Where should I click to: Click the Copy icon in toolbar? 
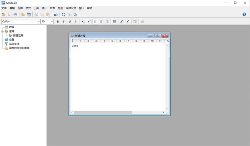pyautogui.click(x=42, y=15)
